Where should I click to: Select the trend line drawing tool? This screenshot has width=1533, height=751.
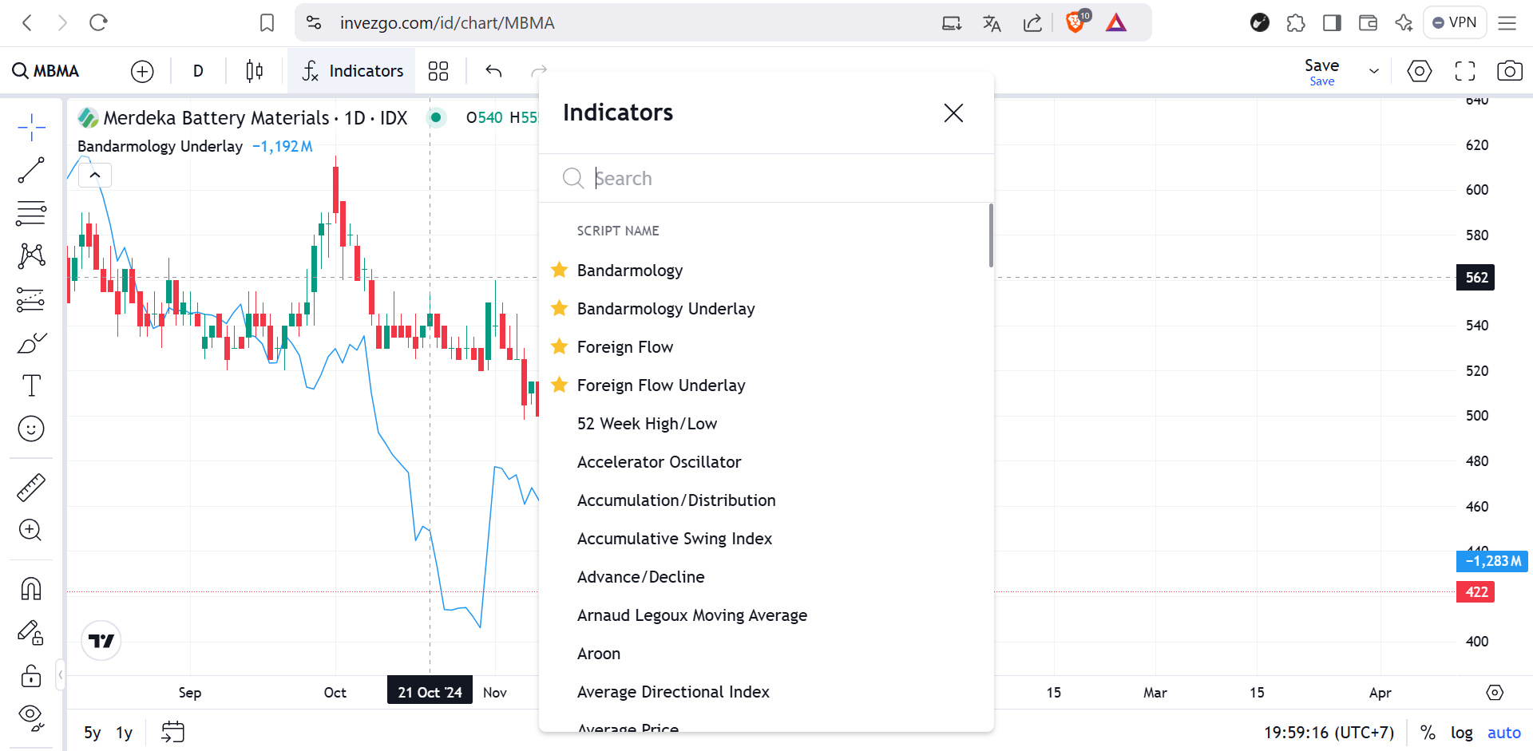[31, 170]
